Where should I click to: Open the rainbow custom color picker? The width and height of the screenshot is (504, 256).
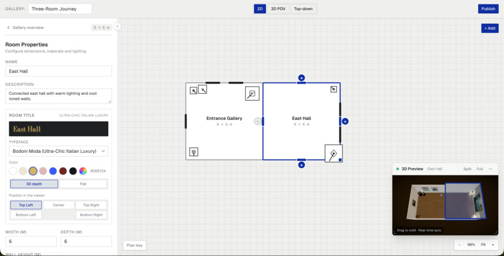coord(83,171)
